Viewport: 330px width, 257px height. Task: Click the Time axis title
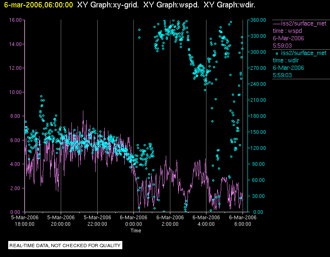click(x=136, y=231)
